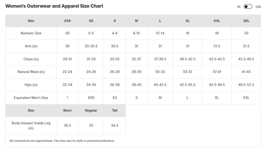Click the Natural Waist (in) row label
This screenshot has width=268, height=151.
pos(31,72)
